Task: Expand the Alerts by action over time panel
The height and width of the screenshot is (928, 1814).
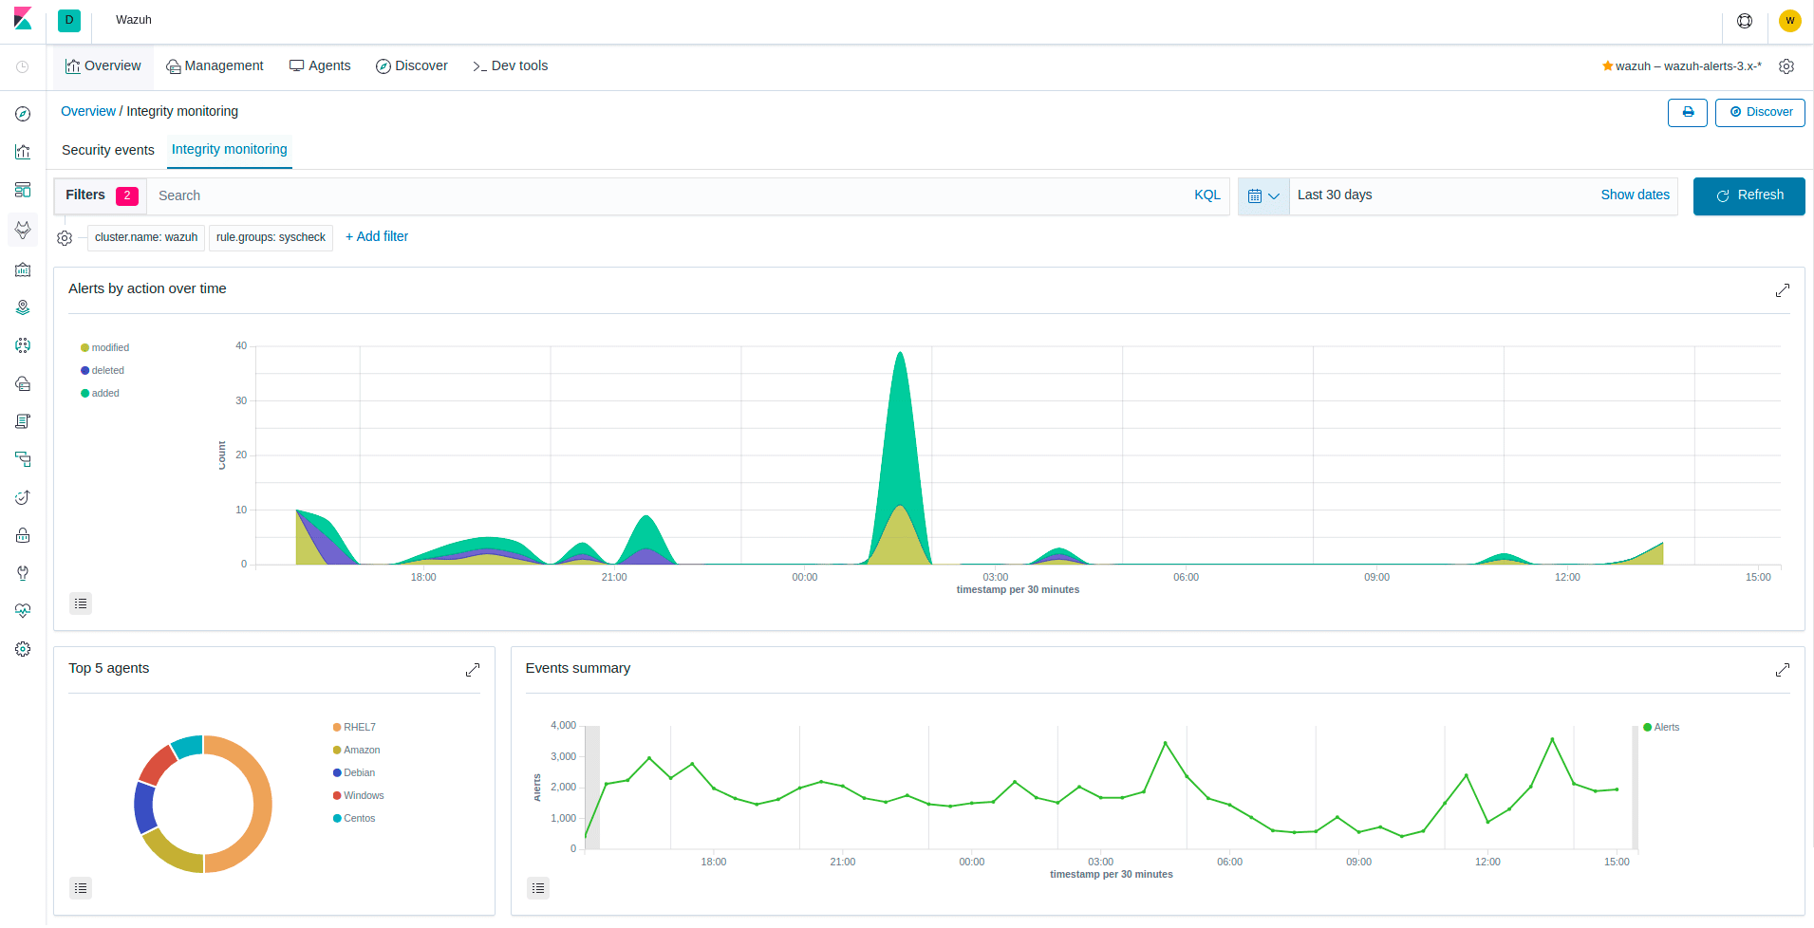Action: (x=1782, y=290)
